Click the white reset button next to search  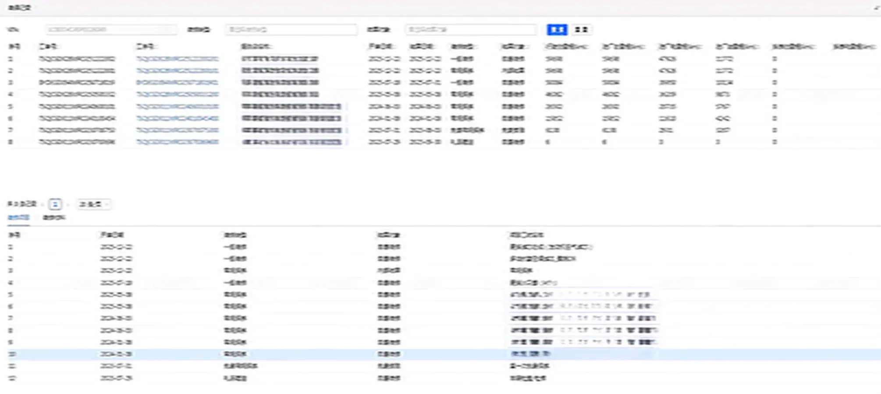pos(581,29)
